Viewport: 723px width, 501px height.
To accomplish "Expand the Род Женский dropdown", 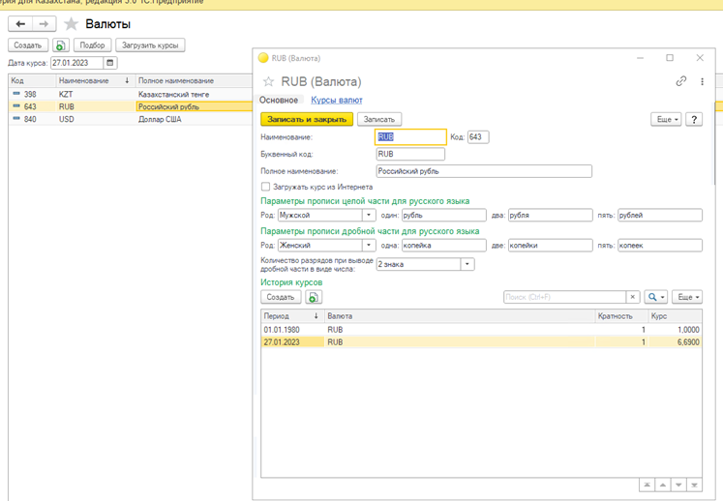I will (x=369, y=246).
